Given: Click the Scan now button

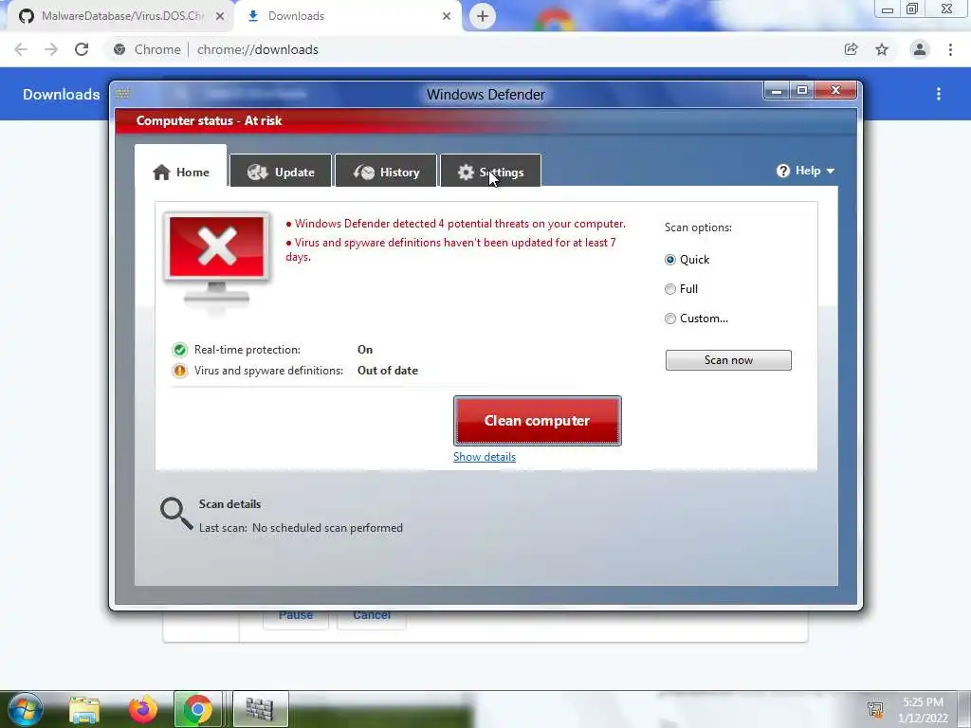Looking at the screenshot, I should point(728,360).
